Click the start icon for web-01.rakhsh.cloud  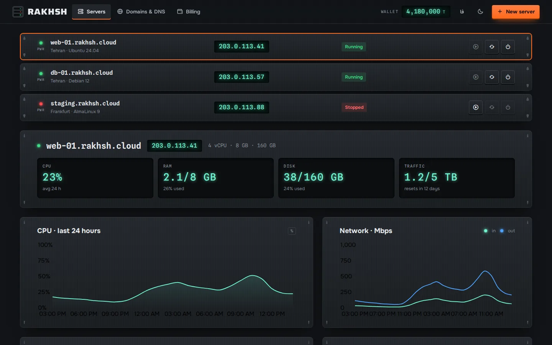[x=476, y=47]
